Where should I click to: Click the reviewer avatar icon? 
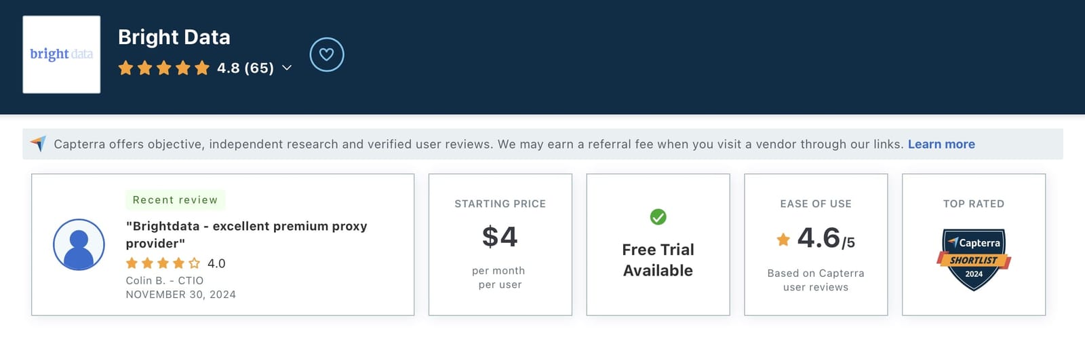click(79, 244)
